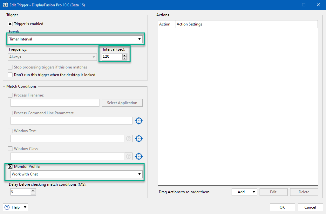Click the DisplayFusion app icon in title bar
This screenshot has width=326, height=214.
click(5, 5)
